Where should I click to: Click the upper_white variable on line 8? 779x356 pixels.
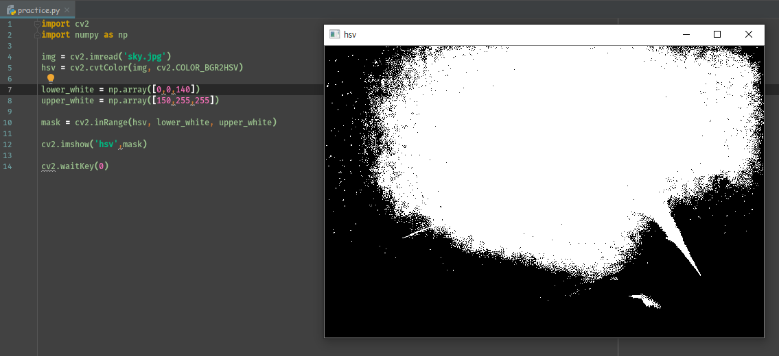[67, 101]
